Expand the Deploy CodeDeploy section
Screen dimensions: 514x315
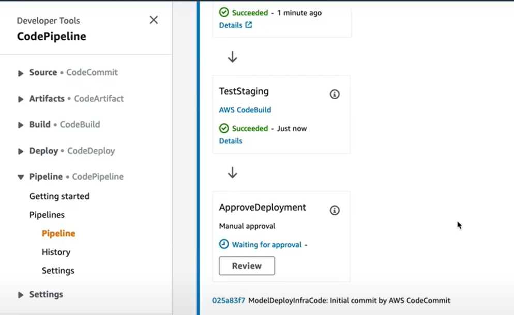click(21, 151)
